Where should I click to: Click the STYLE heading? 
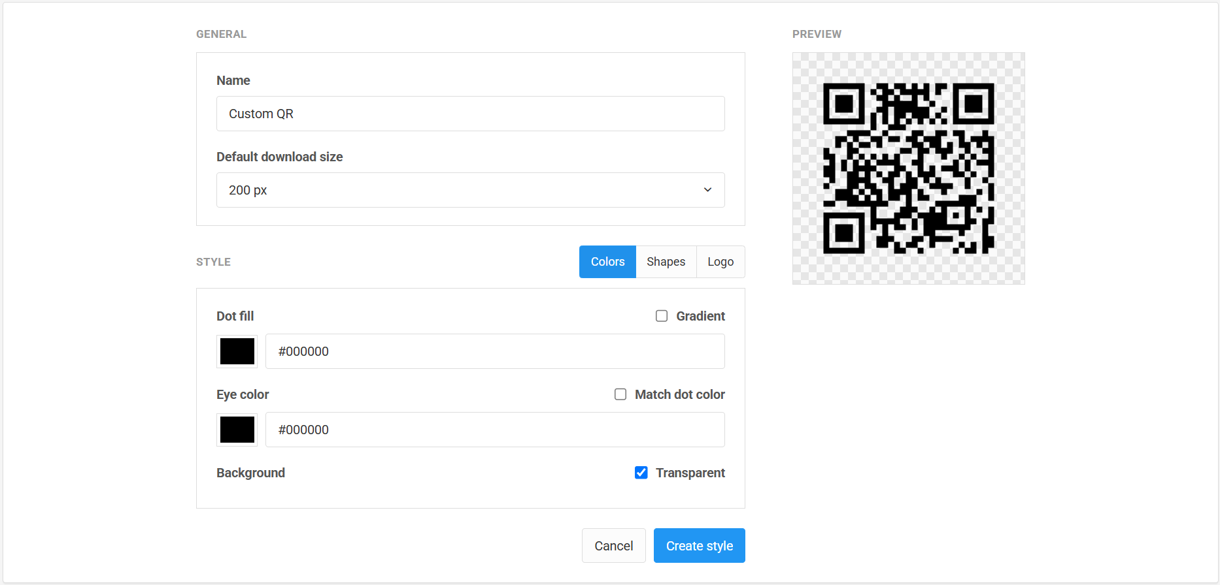click(x=213, y=262)
